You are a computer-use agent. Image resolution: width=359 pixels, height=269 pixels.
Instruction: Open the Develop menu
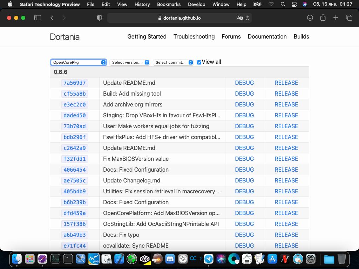(x=196, y=4)
